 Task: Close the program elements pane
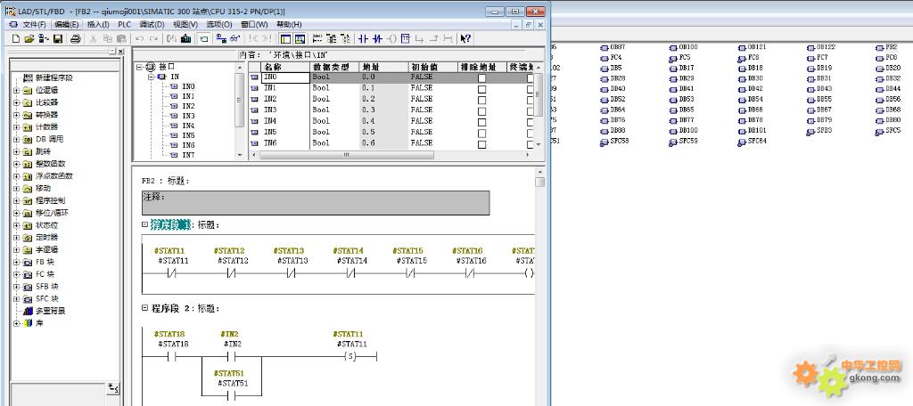click(x=120, y=51)
